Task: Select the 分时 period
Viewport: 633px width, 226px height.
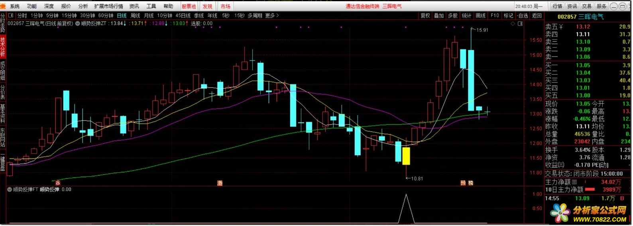Action: (x=22, y=16)
